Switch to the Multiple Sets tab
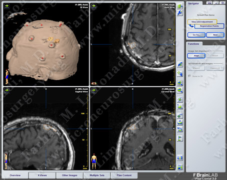Screen dimensions: 227x180 tap(97, 175)
